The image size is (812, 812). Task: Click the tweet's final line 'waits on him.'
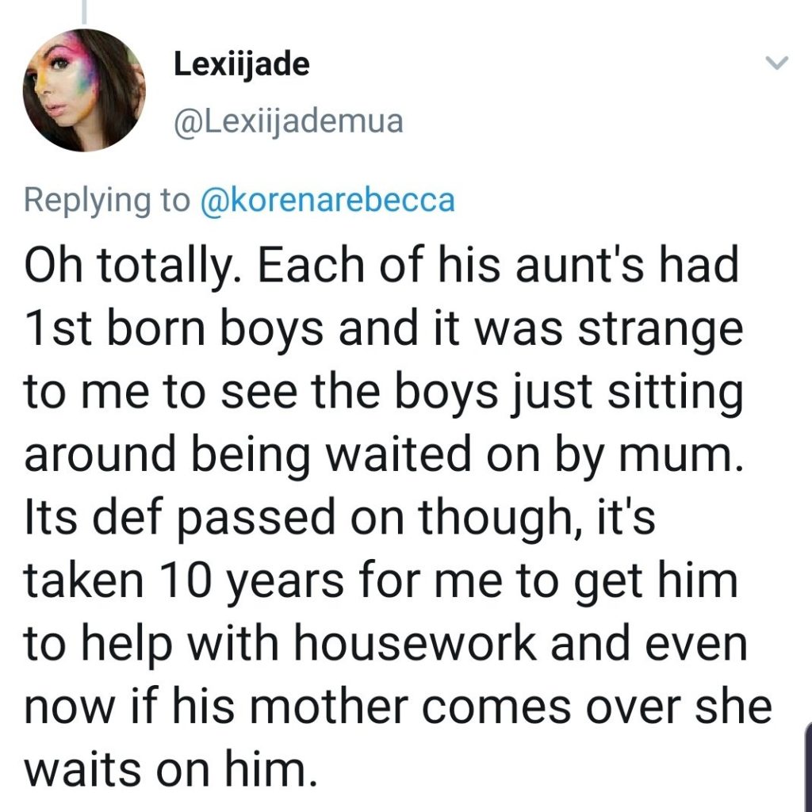[x=170, y=769]
